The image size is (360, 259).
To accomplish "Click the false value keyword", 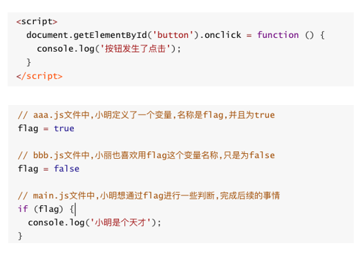I will pyautogui.click(x=66, y=169).
